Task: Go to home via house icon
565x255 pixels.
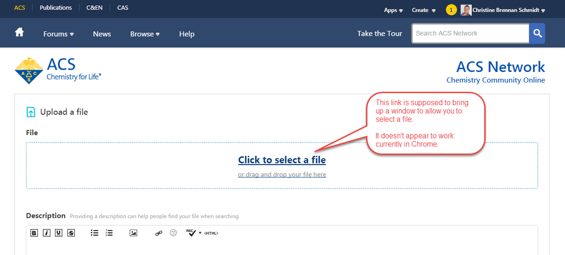Action: click(x=19, y=33)
